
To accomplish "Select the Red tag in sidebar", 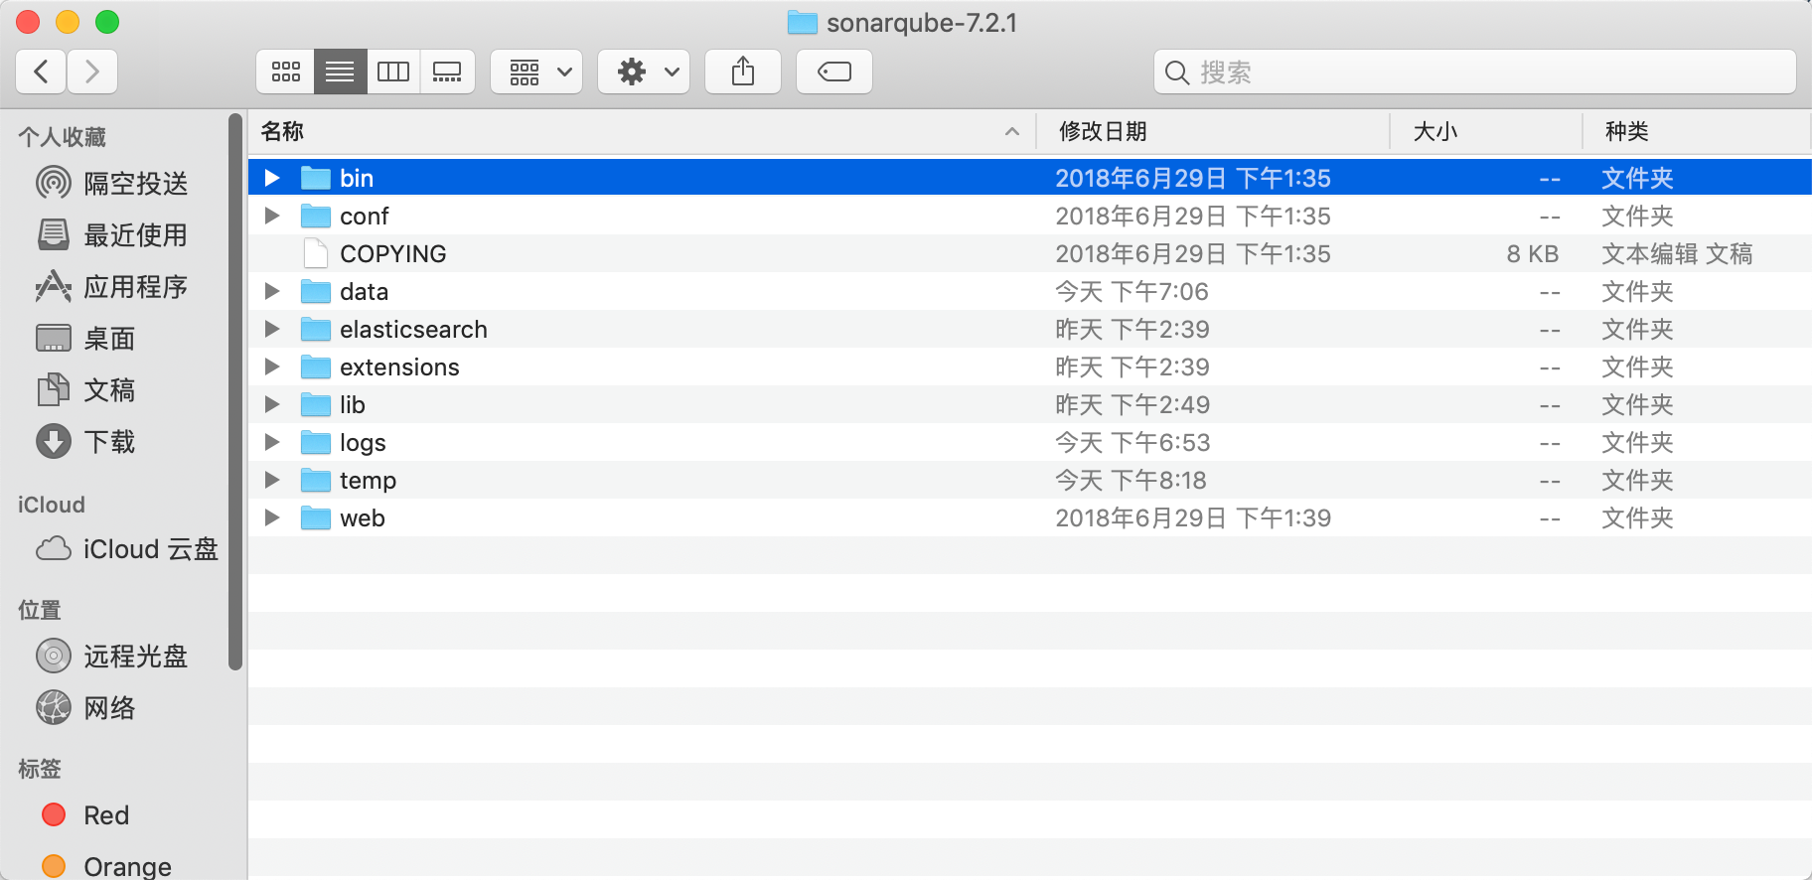I will (x=85, y=815).
